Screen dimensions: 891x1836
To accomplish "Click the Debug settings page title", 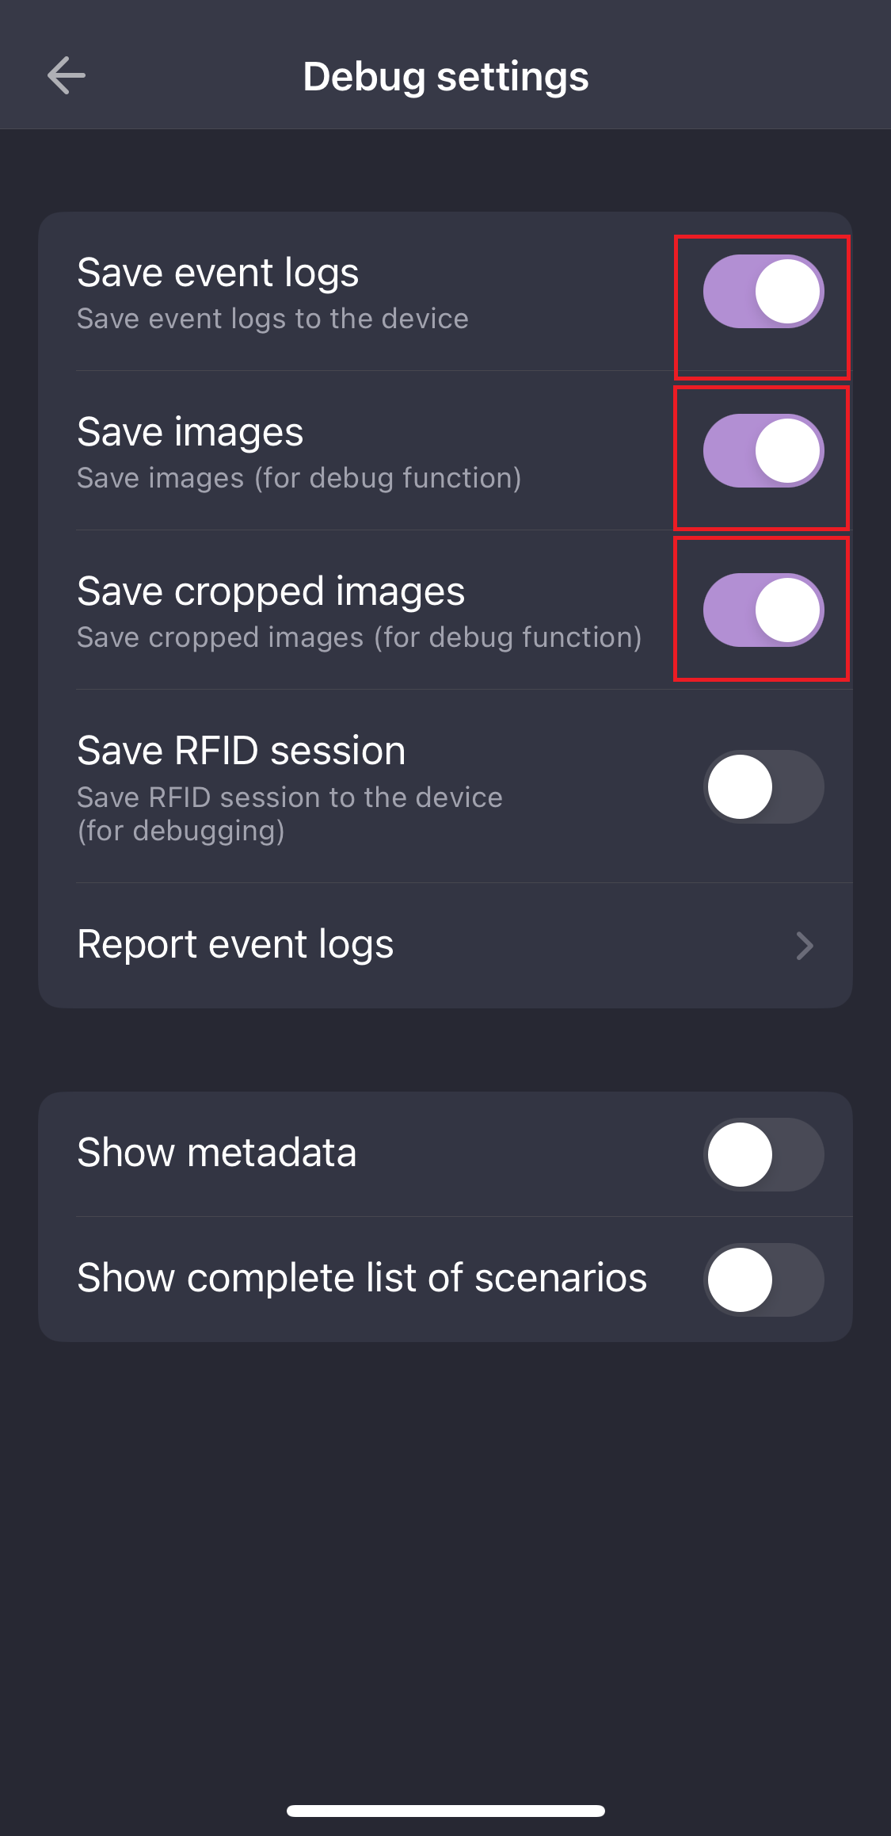I will click(445, 77).
